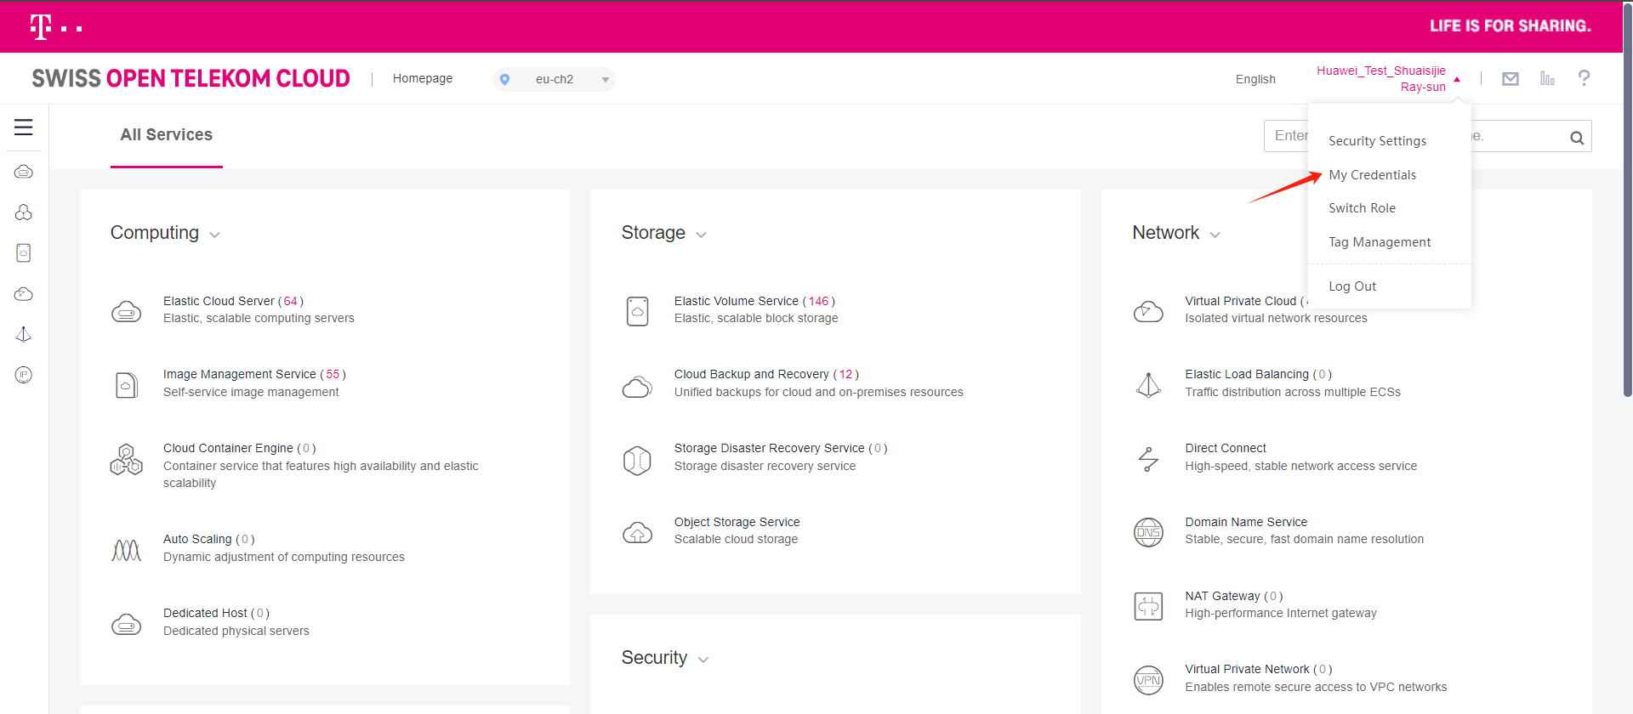Open the Domain Name Service link
The height and width of the screenshot is (714, 1633).
[1246, 522]
